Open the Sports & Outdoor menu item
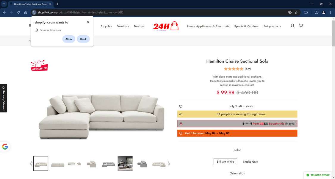 [x=247, y=26]
